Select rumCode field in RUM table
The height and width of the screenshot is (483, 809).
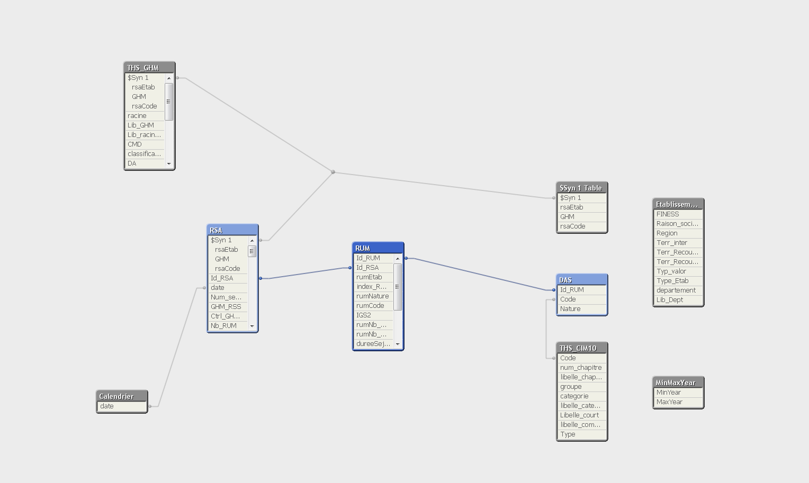[x=373, y=306]
